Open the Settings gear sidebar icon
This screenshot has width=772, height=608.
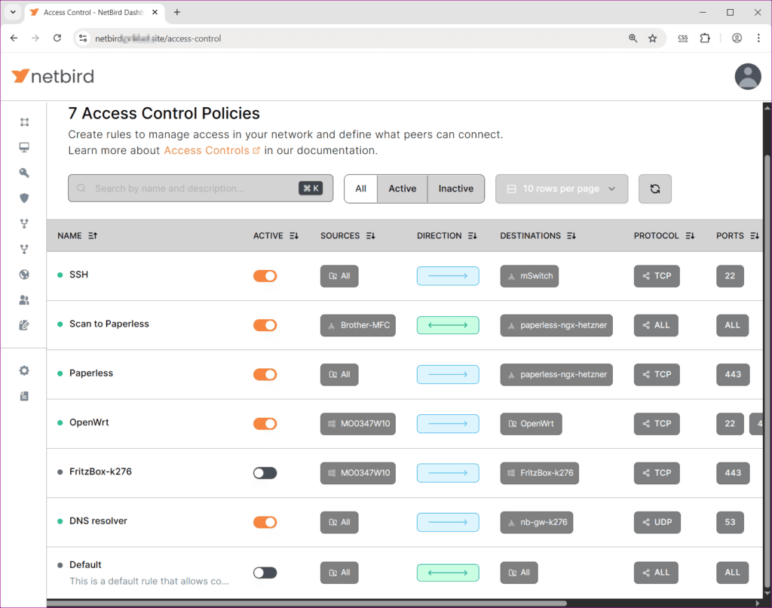tap(24, 370)
